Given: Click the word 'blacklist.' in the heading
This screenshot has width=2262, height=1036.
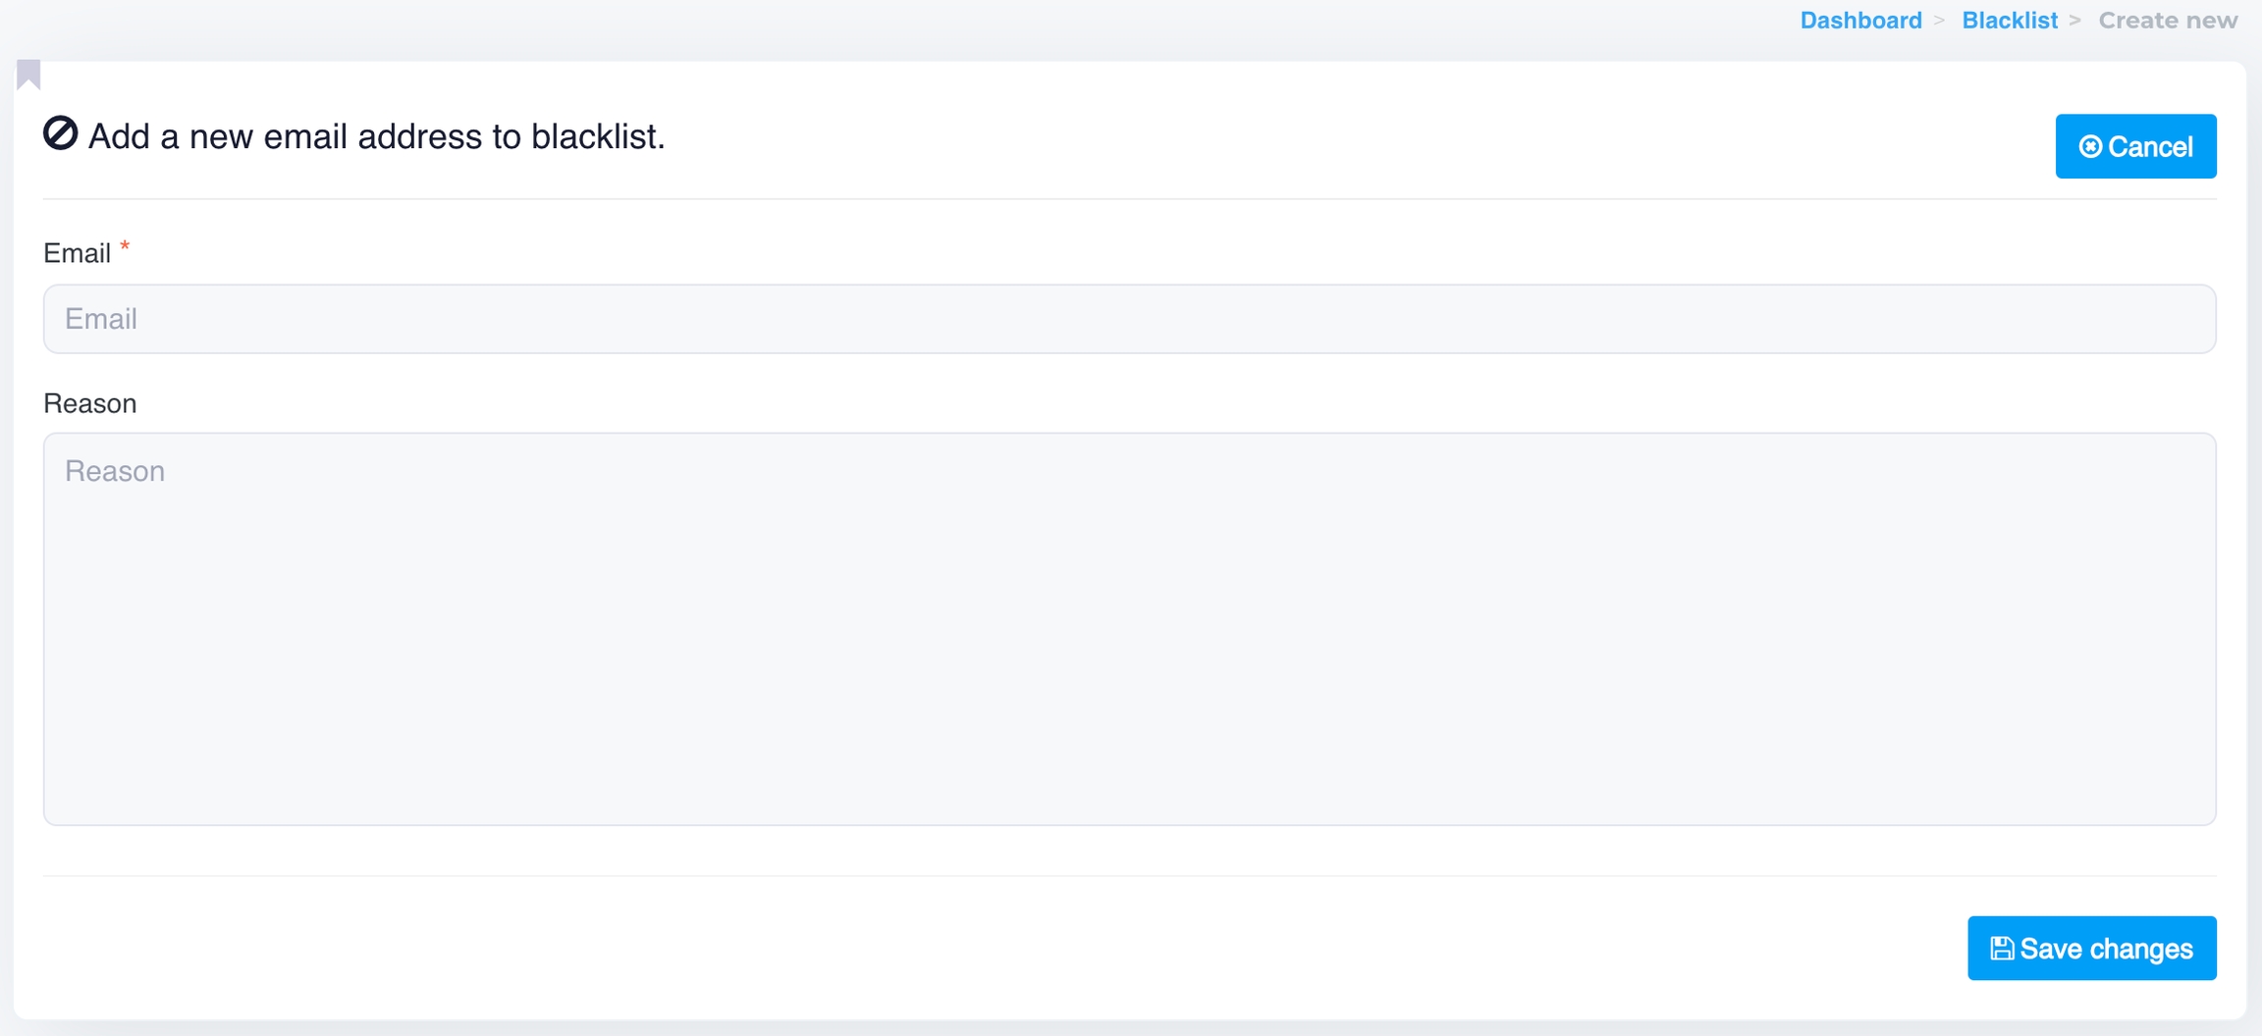Looking at the screenshot, I should 598,136.
